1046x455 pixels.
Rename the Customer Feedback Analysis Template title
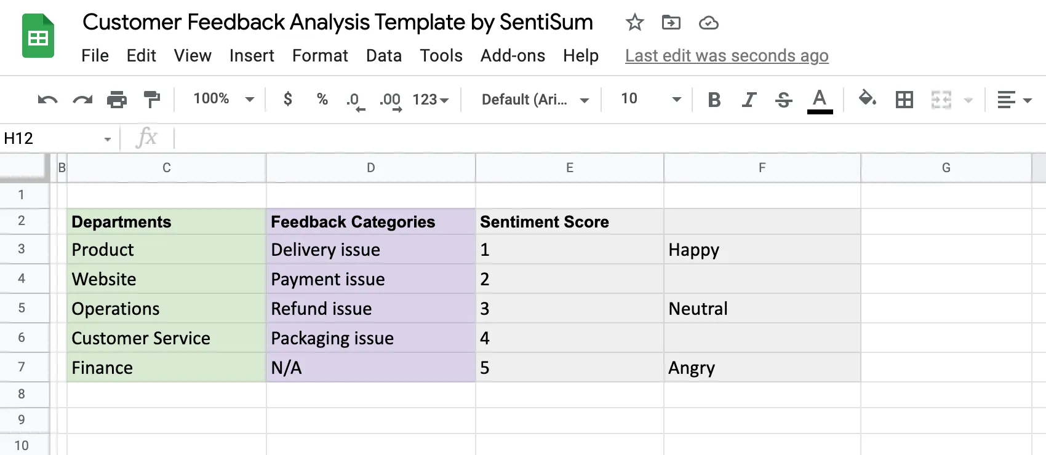pyautogui.click(x=338, y=22)
